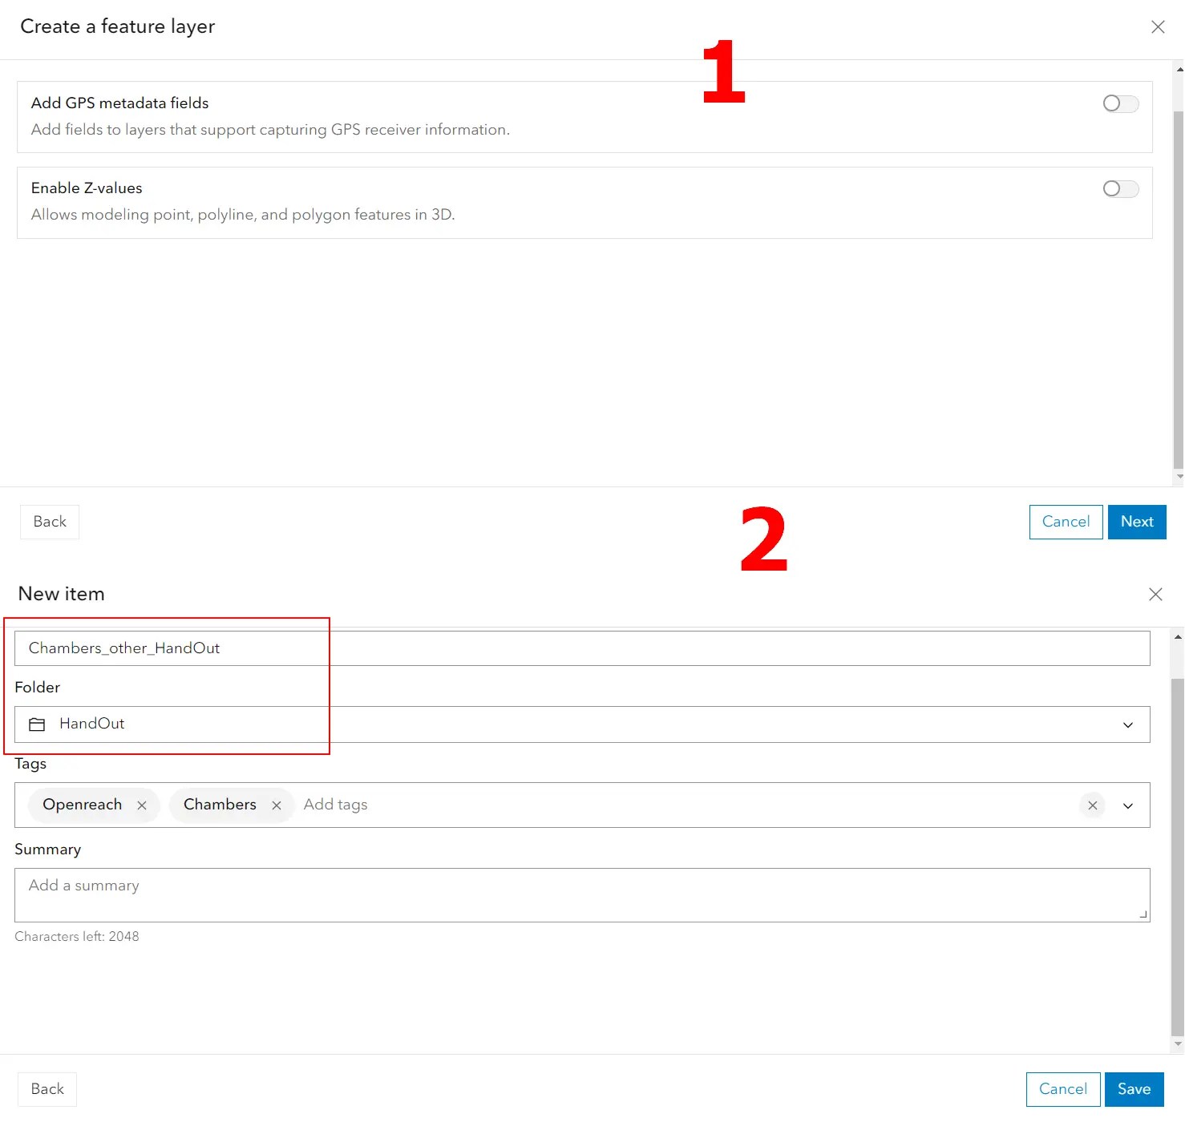Close the New item dialog
The width and height of the screenshot is (1185, 1122).
pyautogui.click(x=1155, y=594)
